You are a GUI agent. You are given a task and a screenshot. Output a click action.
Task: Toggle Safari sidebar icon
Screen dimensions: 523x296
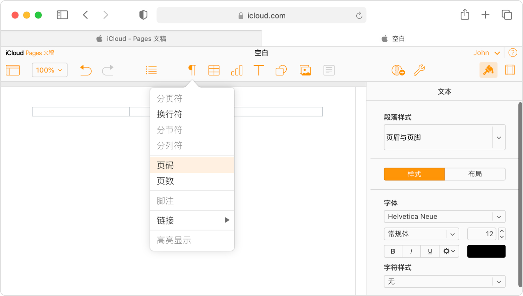[x=62, y=15]
